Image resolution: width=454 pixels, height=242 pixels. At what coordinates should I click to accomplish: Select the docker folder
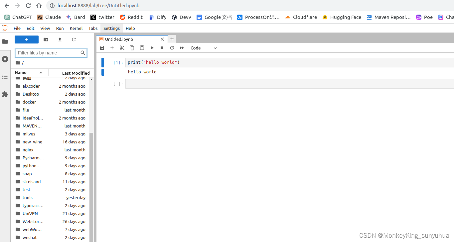click(51, 102)
